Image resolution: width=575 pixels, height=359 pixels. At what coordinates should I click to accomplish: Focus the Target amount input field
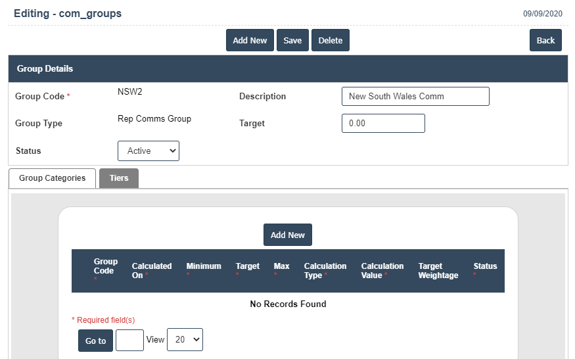[x=383, y=123]
